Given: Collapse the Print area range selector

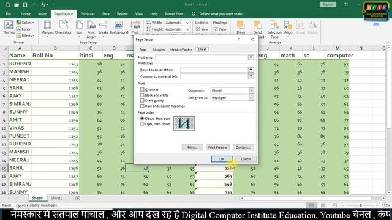Looking at the screenshot, I should coord(251,57).
